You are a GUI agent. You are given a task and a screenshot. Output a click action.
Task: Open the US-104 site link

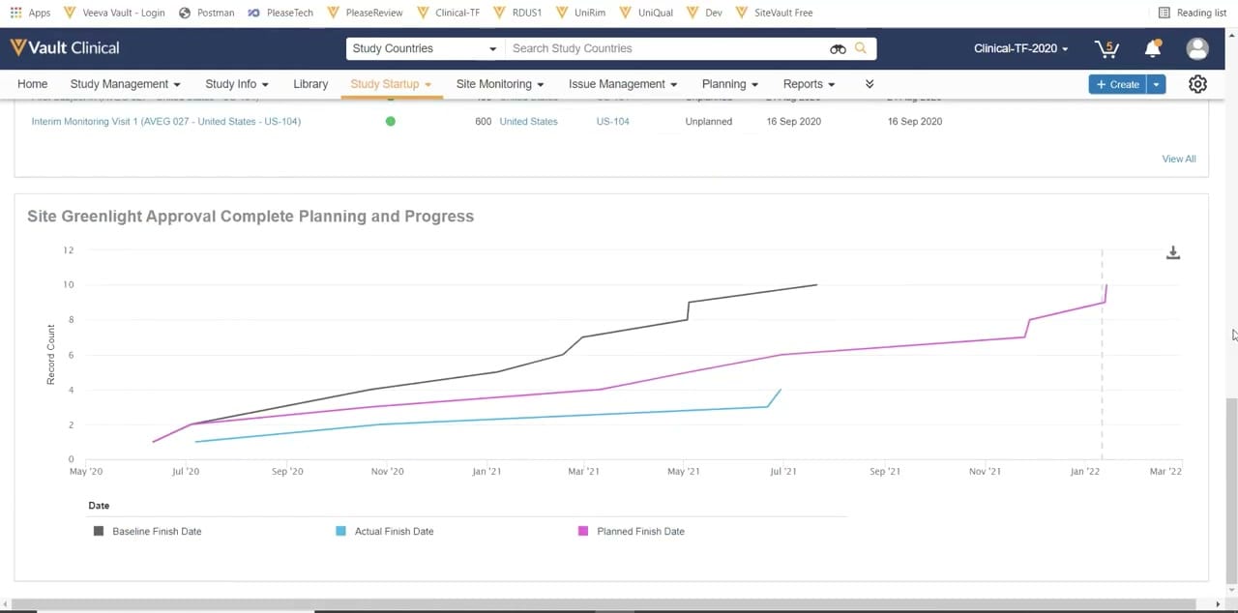click(x=613, y=122)
